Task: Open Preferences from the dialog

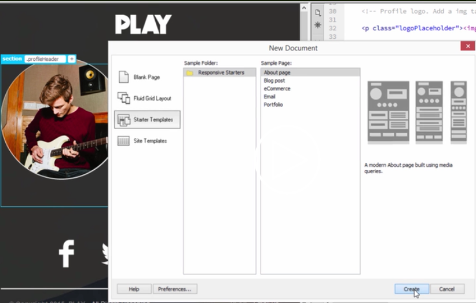Action: click(x=175, y=289)
